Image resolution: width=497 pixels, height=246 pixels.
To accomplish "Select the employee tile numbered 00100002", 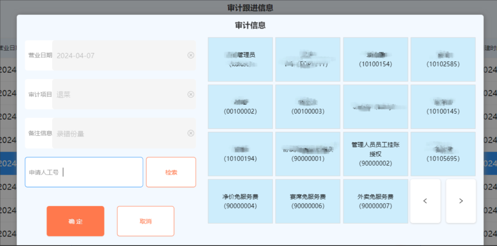I will click(240, 107).
